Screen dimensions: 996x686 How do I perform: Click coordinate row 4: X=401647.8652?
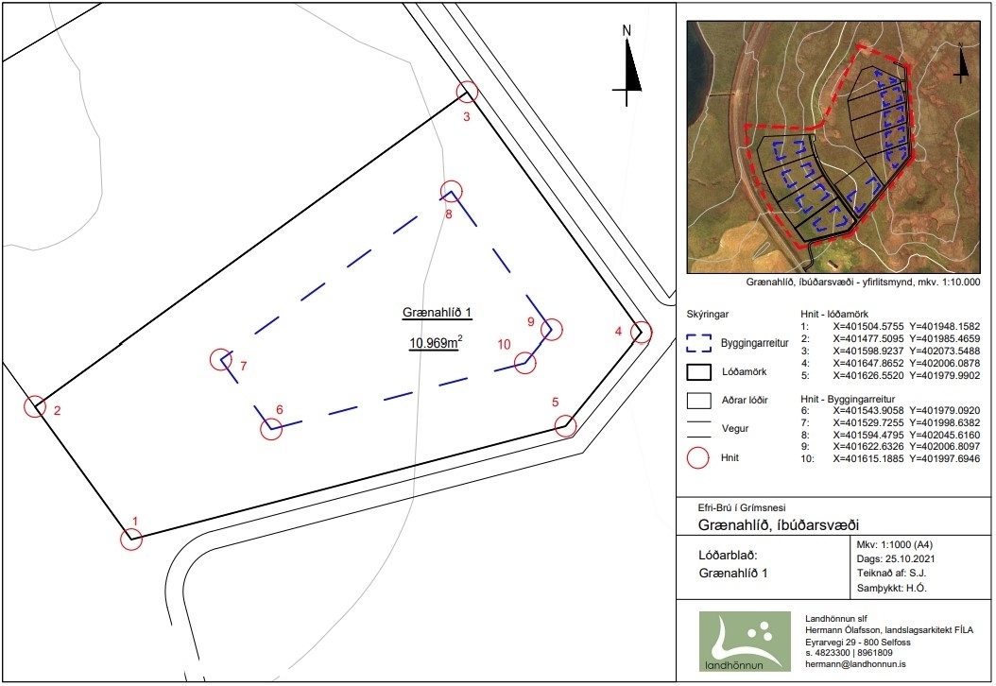click(x=890, y=364)
